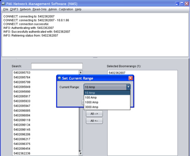Select boomerang 5402095849 in list
Image resolution: width=190 pixels, height=156 pixels.
[x=46, y=87]
